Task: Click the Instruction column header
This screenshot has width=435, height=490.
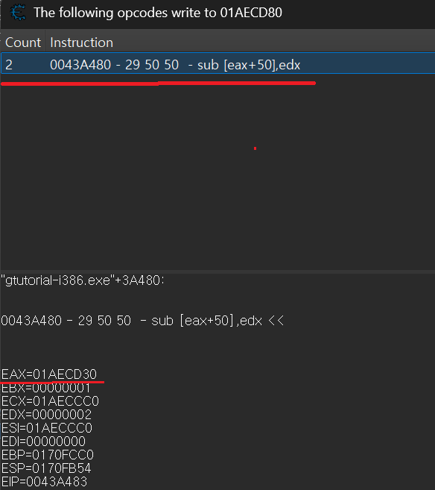Action: point(81,43)
